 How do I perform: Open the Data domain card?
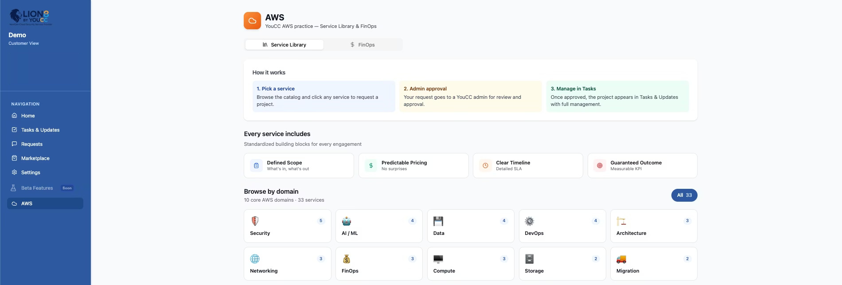pyautogui.click(x=471, y=226)
